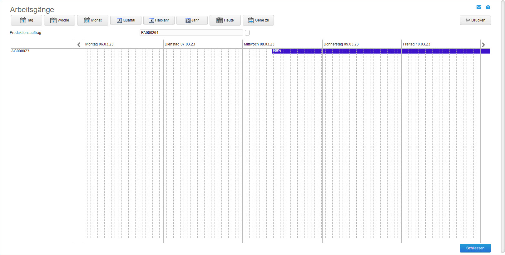The width and height of the screenshot is (505, 255).
Task: Click the Dienstag 07.03.23 column header
Action: click(x=180, y=44)
